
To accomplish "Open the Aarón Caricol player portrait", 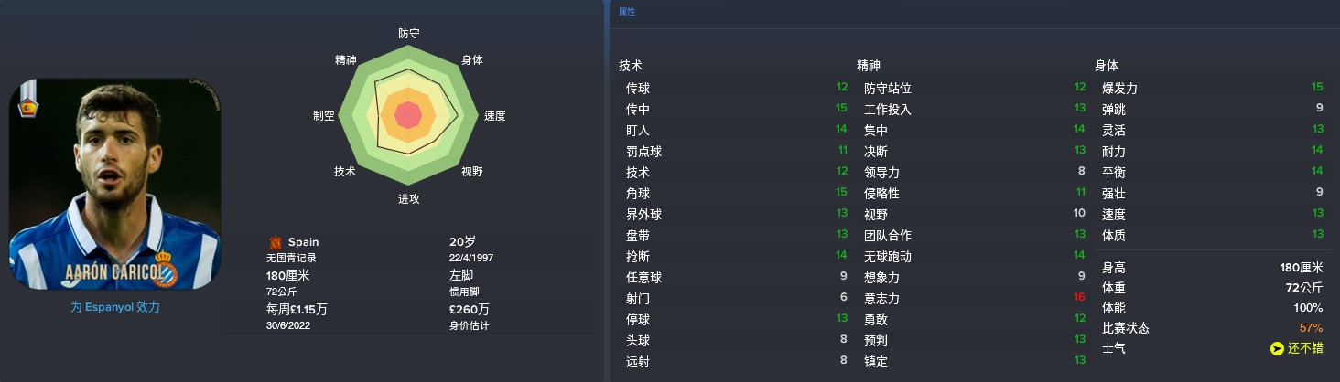I will tap(114, 184).
